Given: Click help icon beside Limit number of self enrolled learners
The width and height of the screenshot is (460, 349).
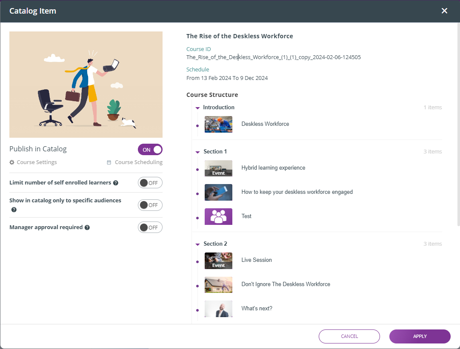Looking at the screenshot, I should [116, 183].
